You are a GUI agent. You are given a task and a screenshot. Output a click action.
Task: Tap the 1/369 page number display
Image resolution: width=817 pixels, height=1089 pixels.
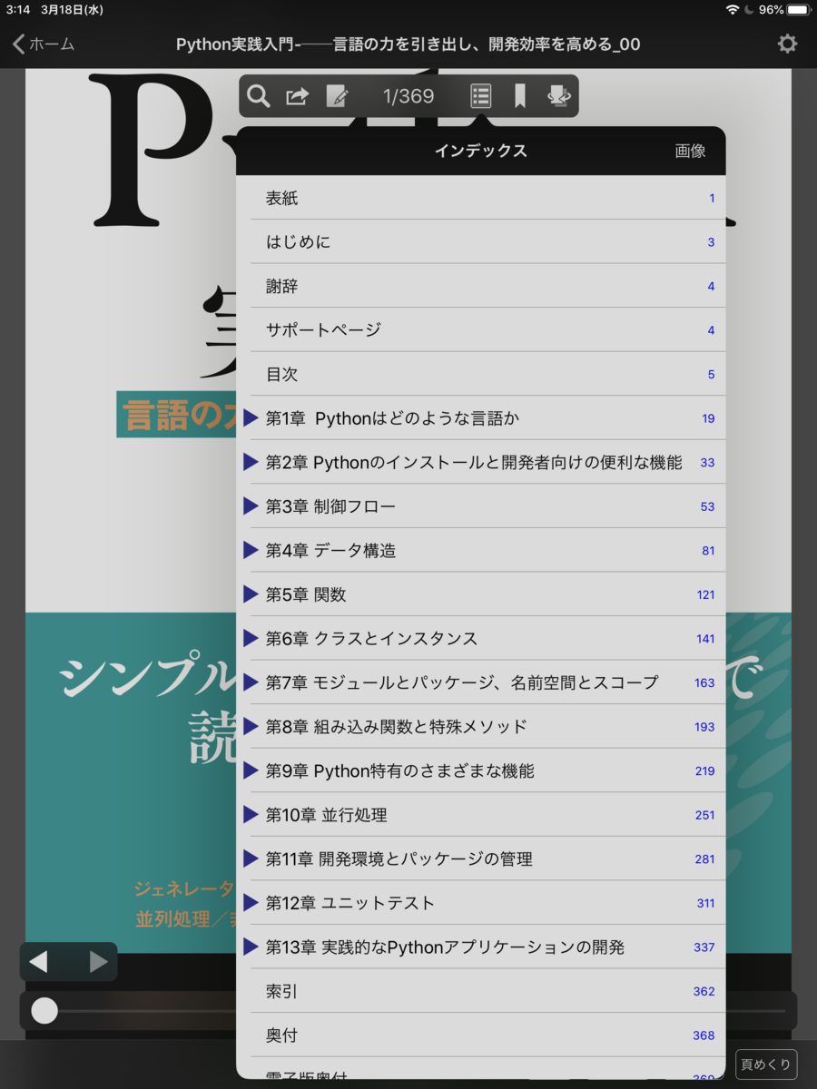click(408, 95)
